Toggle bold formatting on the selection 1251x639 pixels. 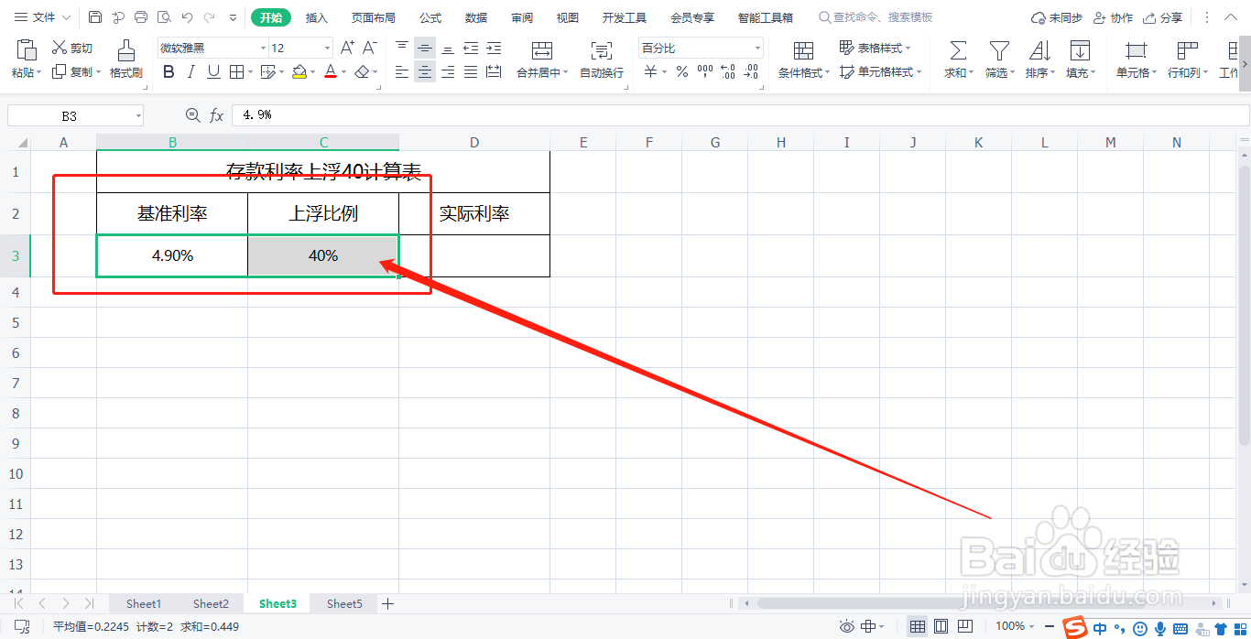coord(169,71)
